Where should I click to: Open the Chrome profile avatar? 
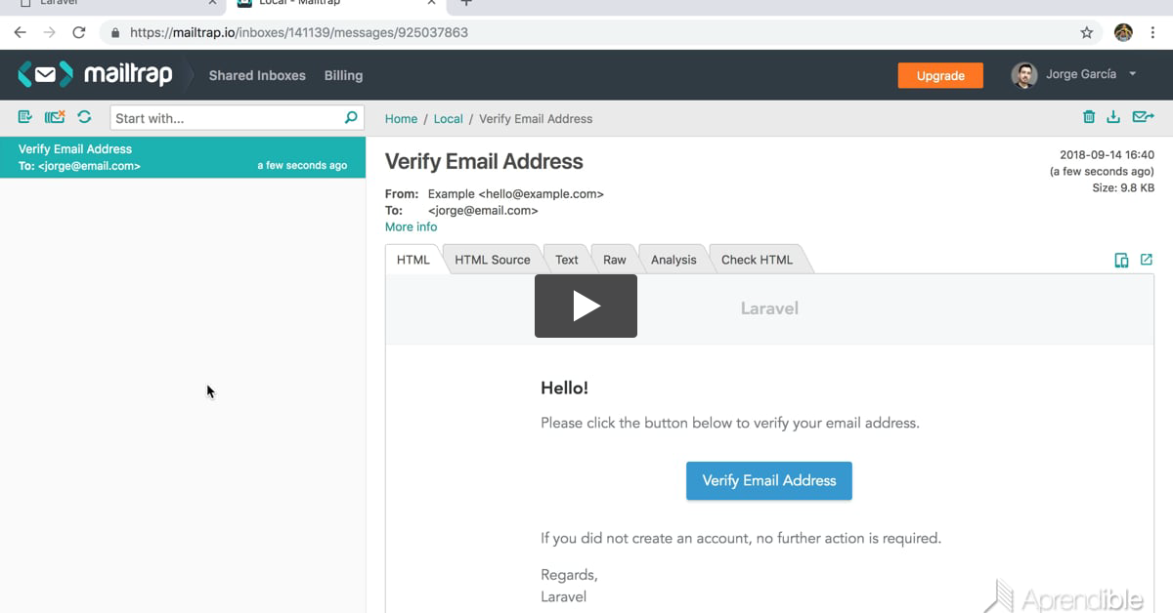point(1124,32)
